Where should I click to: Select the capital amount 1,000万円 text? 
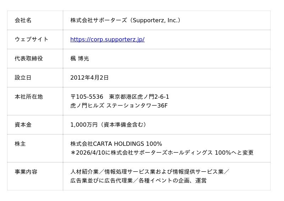pyautogui.click(x=84, y=125)
